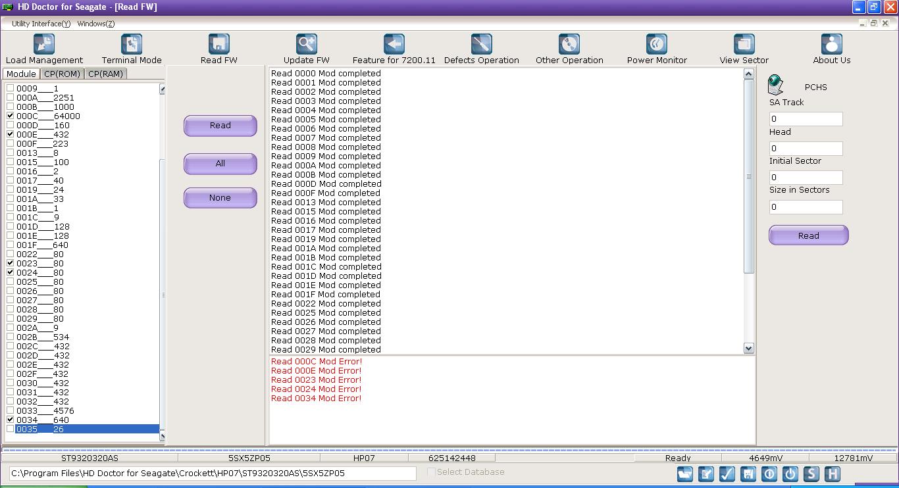The image size is (899, 488).
Task: Check module 000D___160
Action: coord(10,125)
